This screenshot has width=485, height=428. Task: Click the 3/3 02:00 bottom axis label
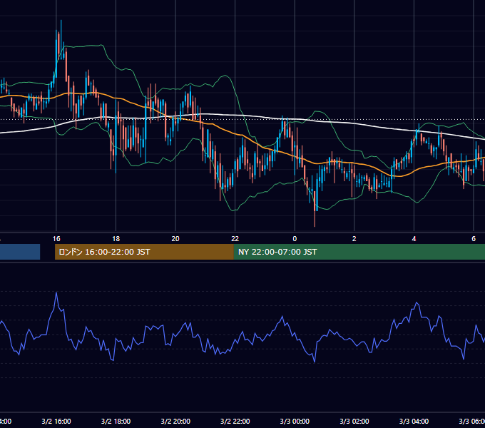pos(354,422)
